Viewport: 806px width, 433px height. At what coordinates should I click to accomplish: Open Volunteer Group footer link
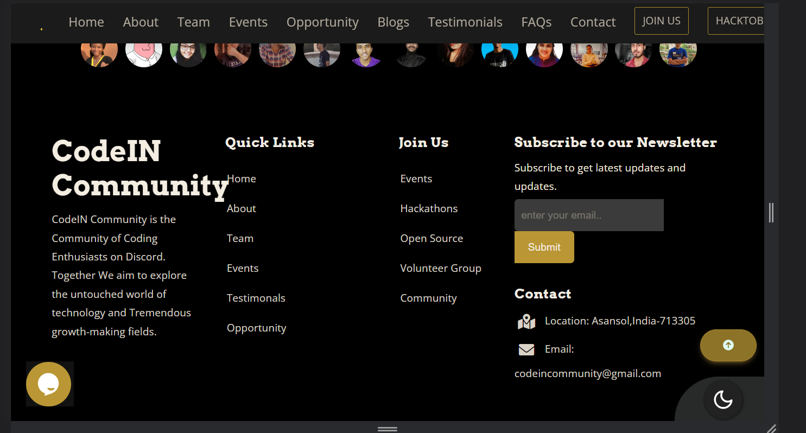441,268
